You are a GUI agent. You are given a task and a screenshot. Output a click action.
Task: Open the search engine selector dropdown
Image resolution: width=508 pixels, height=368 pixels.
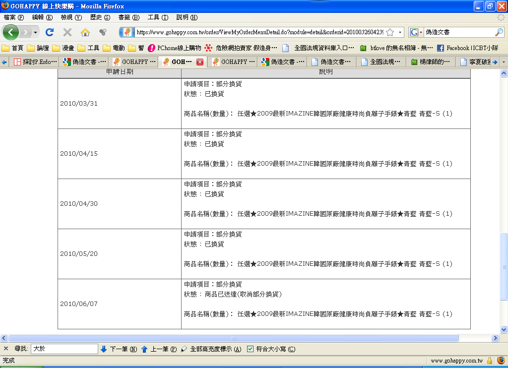point(416,32)
